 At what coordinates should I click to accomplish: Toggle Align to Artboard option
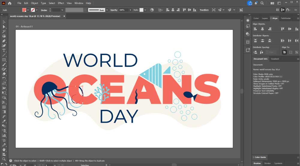click(284, 52)
